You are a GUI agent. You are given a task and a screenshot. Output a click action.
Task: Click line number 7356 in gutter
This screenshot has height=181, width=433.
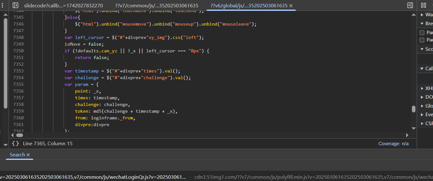18,91
